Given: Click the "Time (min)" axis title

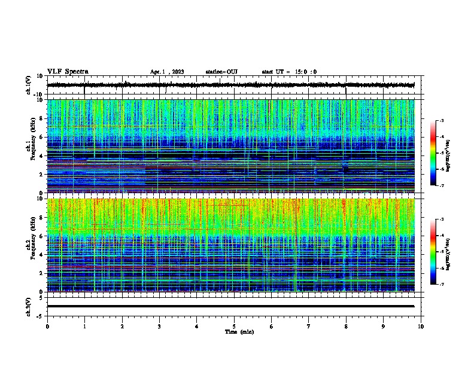Looking at the screenshot, I should click(239, 332).
